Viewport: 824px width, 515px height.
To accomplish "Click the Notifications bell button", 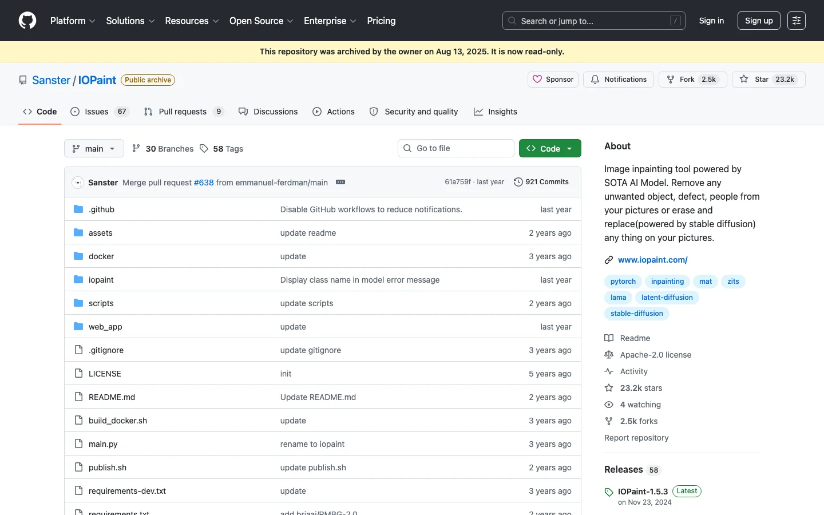I will [619, 80].
